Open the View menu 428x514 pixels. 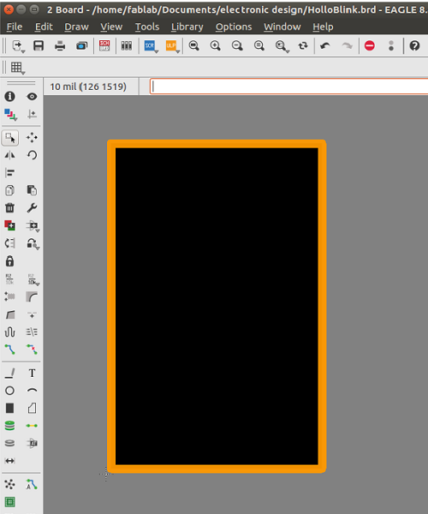[111, 27]
